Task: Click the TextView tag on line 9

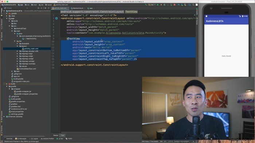Action: coord(74,39)
